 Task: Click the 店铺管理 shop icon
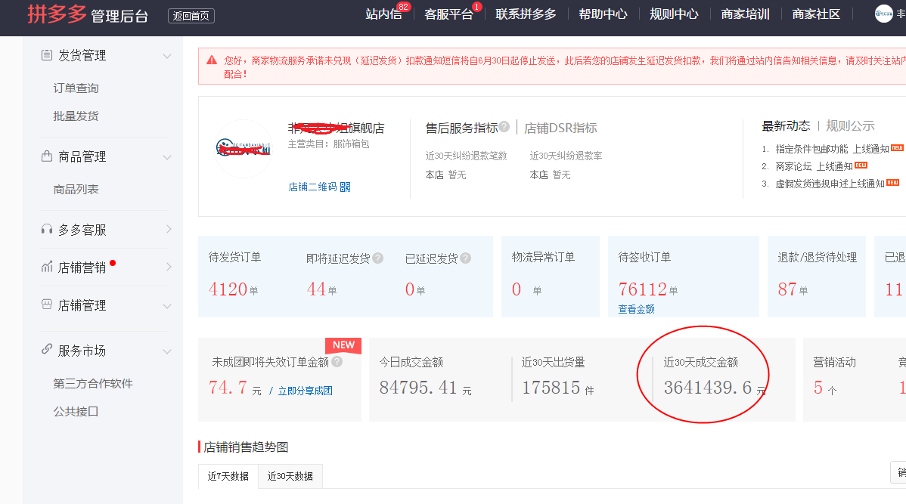47,305
